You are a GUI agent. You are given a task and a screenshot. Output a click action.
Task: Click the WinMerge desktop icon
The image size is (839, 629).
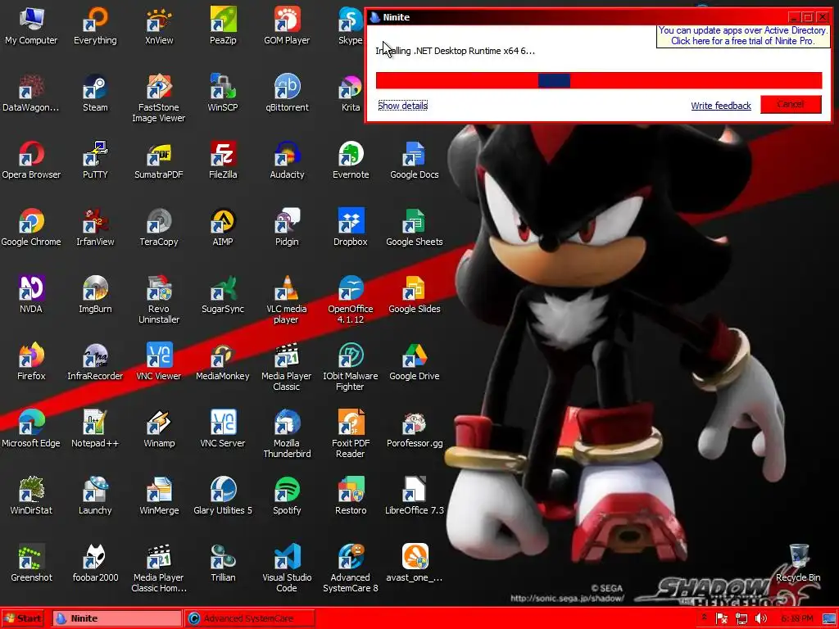point(159,496)
